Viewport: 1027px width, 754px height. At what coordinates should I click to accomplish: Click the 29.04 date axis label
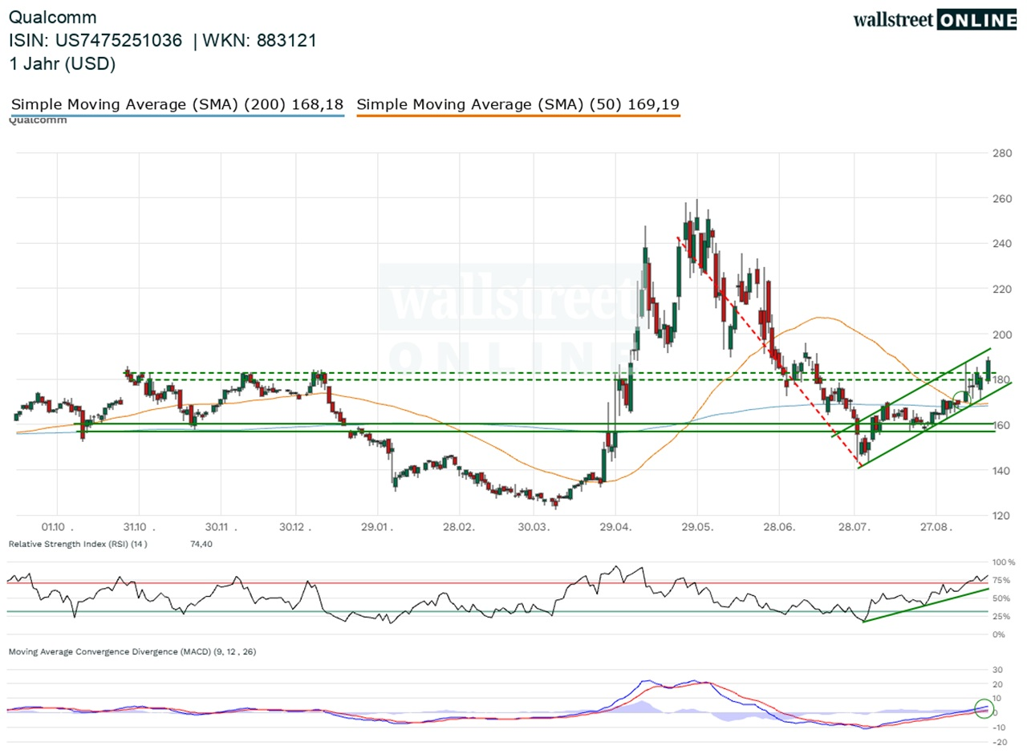(615, 526)
